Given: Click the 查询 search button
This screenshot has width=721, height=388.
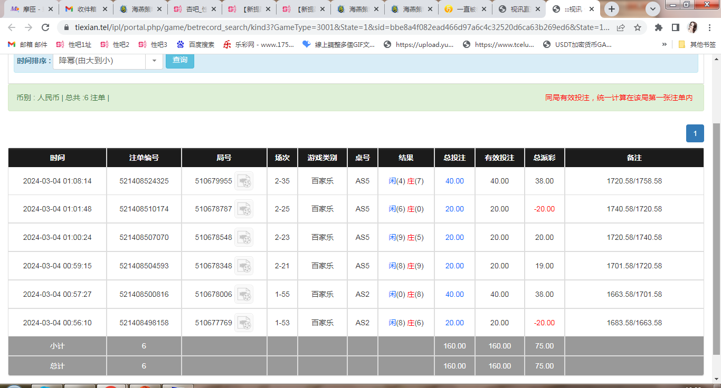Looking at the screenshot, I should (x=180, y=60).
